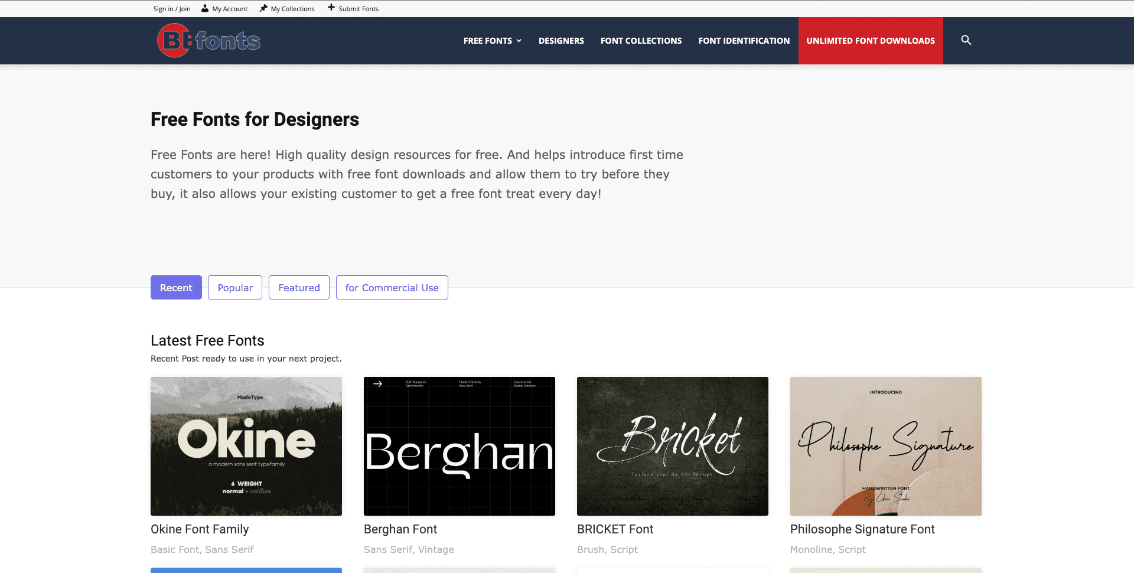This screenshot has width=1134, height=573.
Task: Click the 'Recent Post ready to use' subtitle
Action: click(x=246, y=359)
